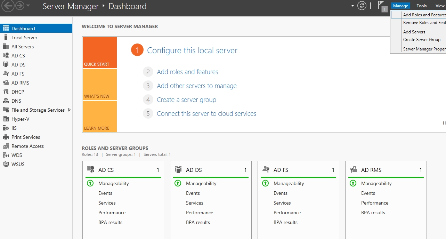
Task: Select AD CS in the sidebar
Action: (36, 56)
